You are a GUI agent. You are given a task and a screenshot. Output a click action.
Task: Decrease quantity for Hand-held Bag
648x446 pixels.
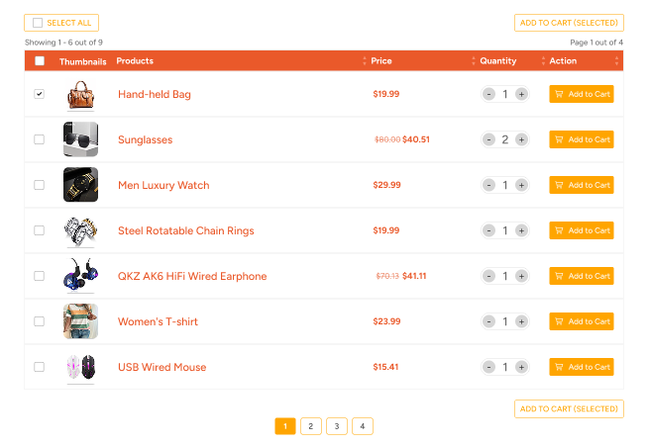(x=488, y=94)
